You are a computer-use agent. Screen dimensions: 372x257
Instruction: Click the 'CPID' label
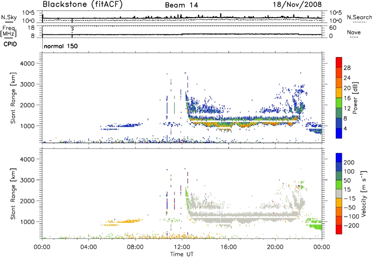10,44
